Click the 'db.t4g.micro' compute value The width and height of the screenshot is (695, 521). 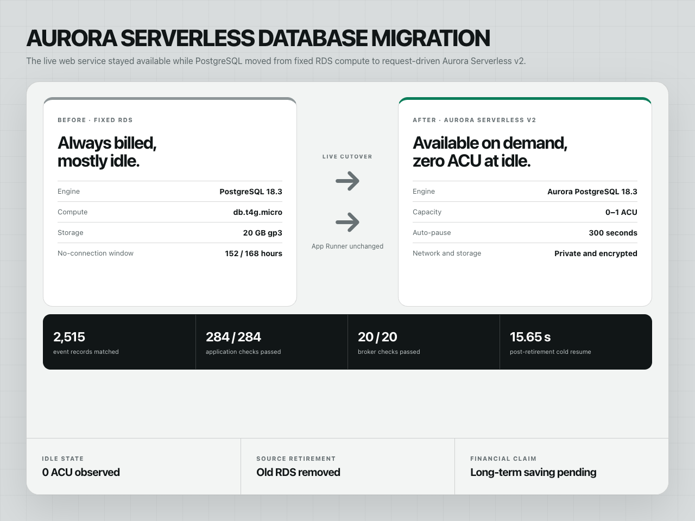click(258, 212)
